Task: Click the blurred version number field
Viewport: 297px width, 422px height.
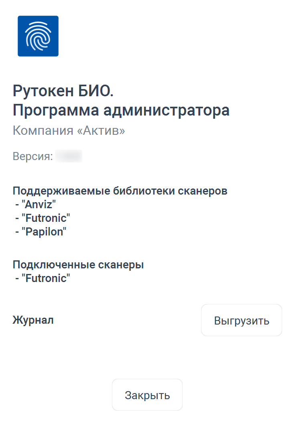Action: [x=69, y=156]
